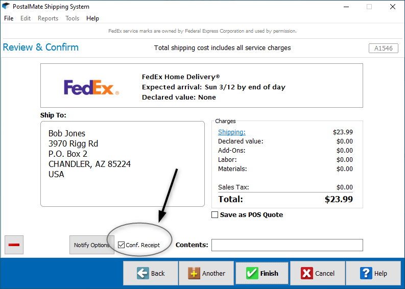The width and height of the screenshot is (405, 289).
Task: Open the File menu
Action: click(x=9, y=18)
